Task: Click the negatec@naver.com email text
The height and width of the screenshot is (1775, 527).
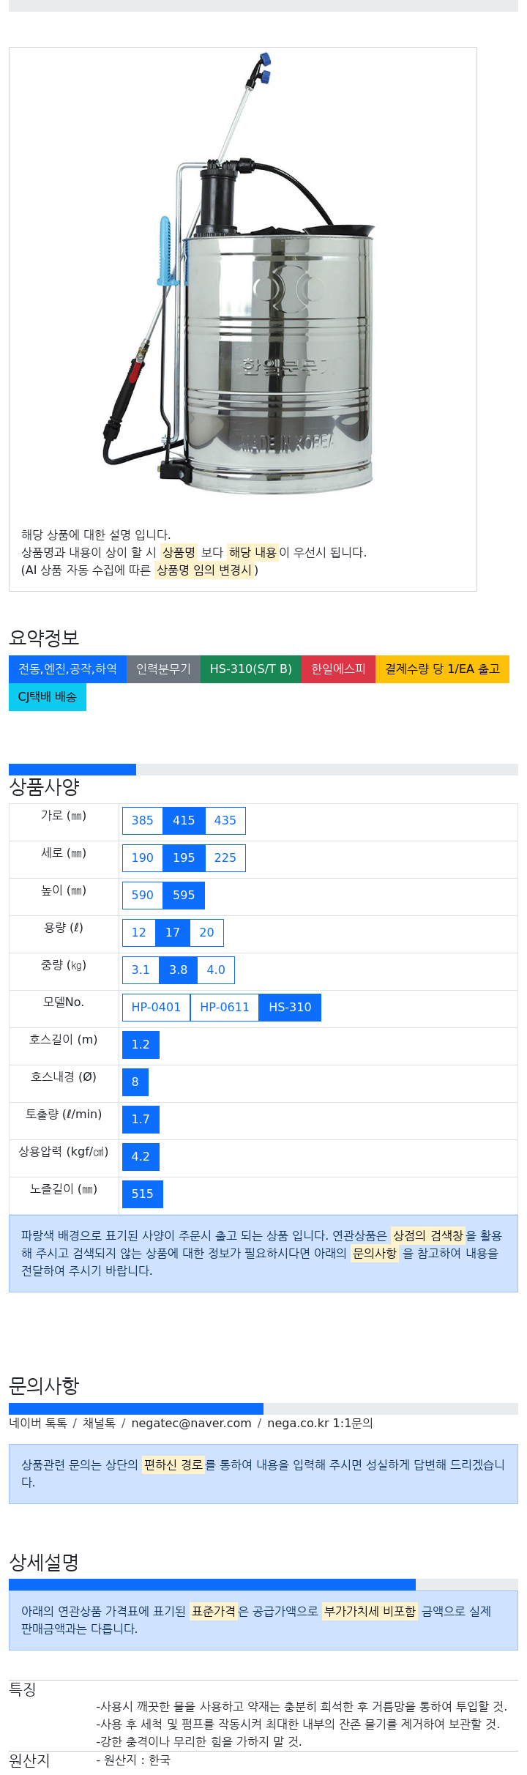Action: click(191, 1422)
